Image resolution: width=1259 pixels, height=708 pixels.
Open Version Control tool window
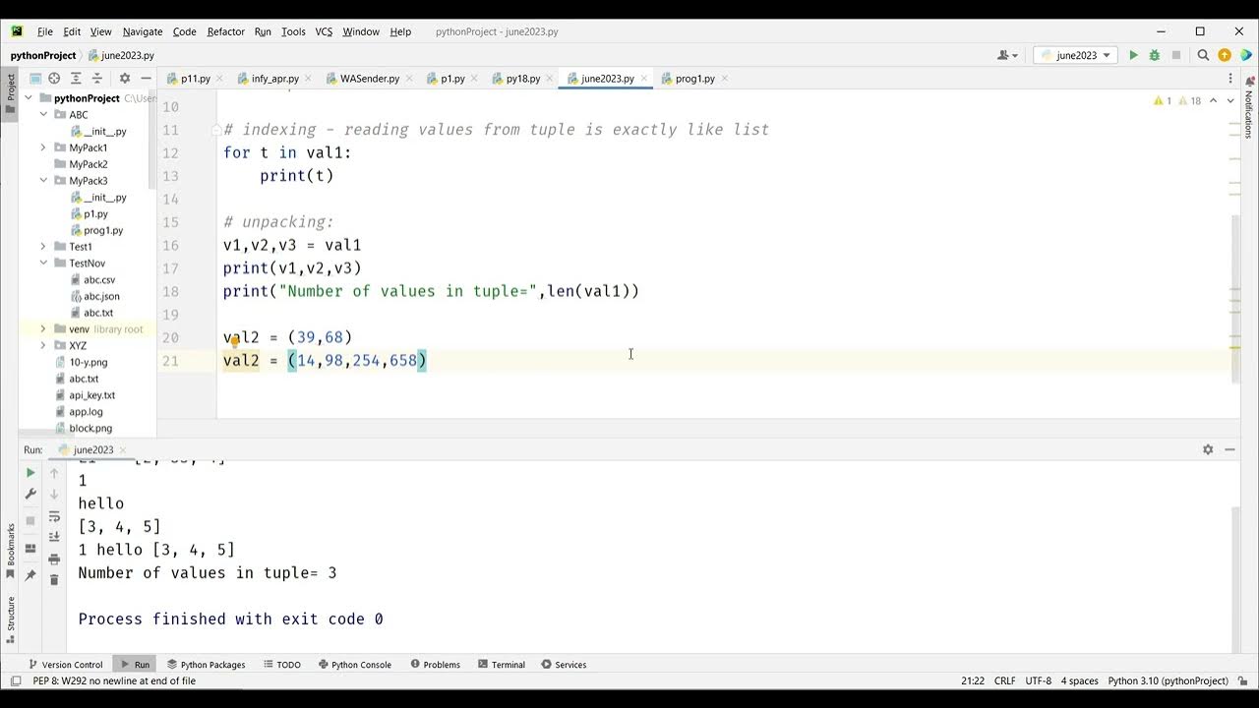[65, 665]
